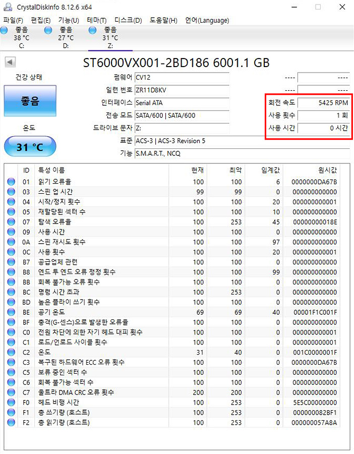The height and width of the screenshot is (454, 354).
Task: Click the status orb for ID 0A 스핀 재시도 횟수
Action: click(x=11, y=242)
